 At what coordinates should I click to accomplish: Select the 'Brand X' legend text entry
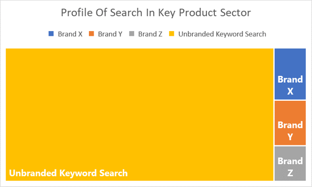click(70, 34)
